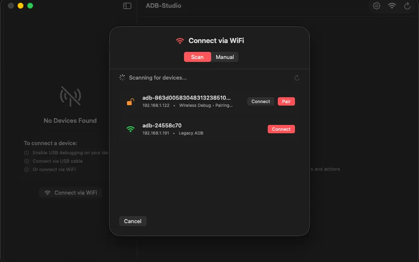Connect to adb-863d device at 192.168.1.122
The height and width of the screenshot is (262, 419).
point(260,102)
